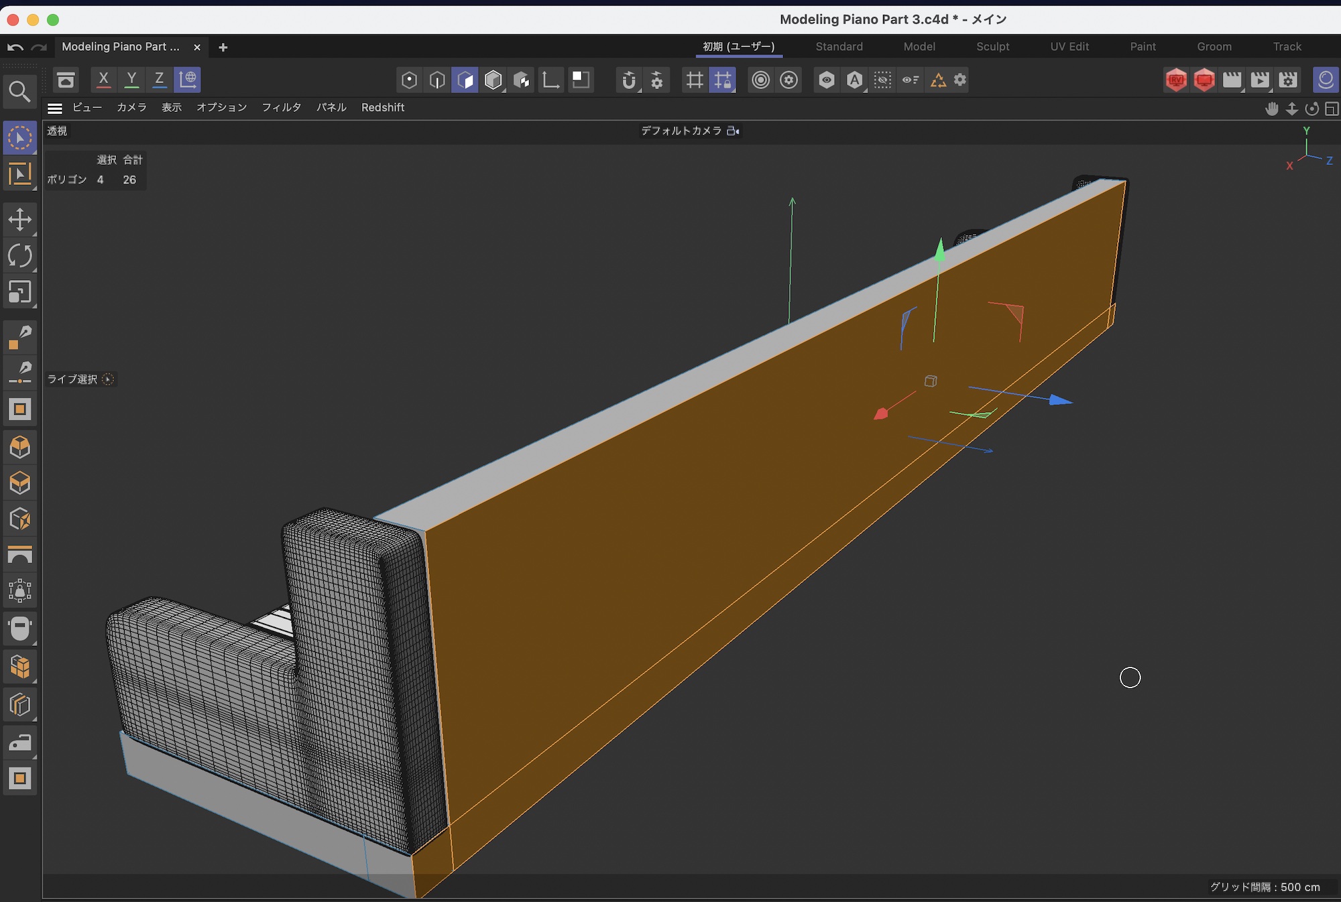Select the Rotate tool

[19, 256]
